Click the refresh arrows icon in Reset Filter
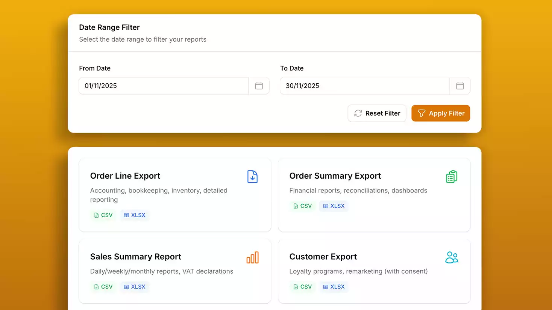The width and height of the screenshot is (552, 310). [358, 113]
